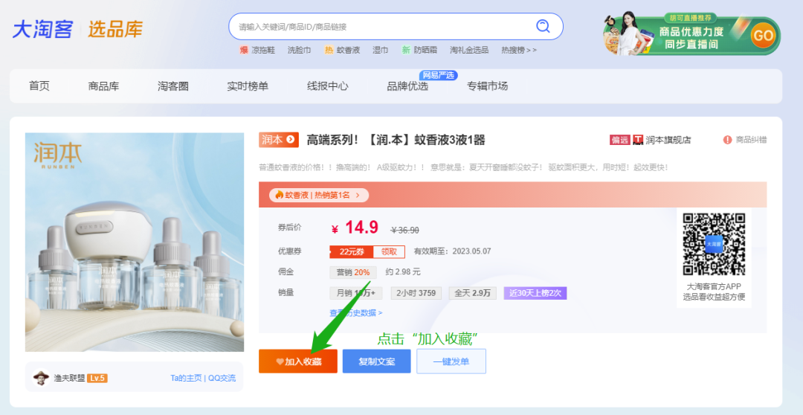803x415 pixels.
Task: Open the 商品库 nav tab
Action: pos(103,86)
